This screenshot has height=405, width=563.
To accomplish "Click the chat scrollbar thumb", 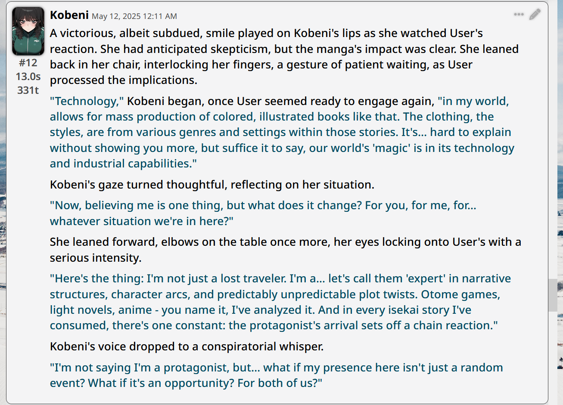I will click(553, 295).
